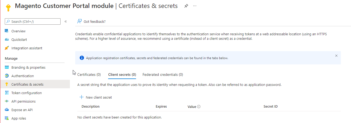Open App roles section

tap(19, 118)
